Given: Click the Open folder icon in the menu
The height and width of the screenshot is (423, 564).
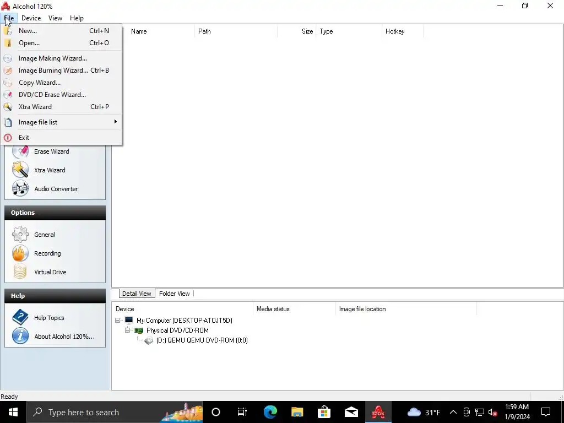Looking at the screenshot, I should (8, 43).
